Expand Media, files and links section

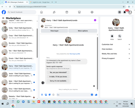[x=116, y=54]
